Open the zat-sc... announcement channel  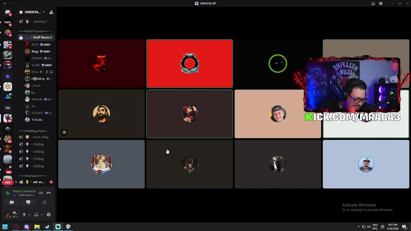[36, 182]
